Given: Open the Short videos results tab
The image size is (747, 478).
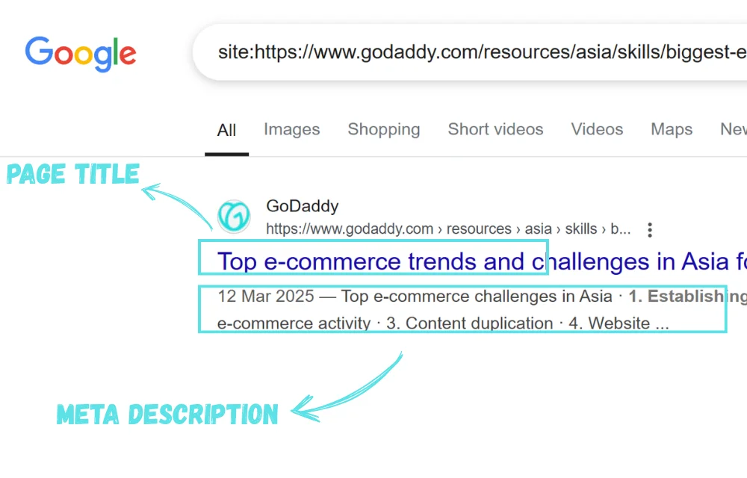Looking at the screenshot, I should (495, 129).
